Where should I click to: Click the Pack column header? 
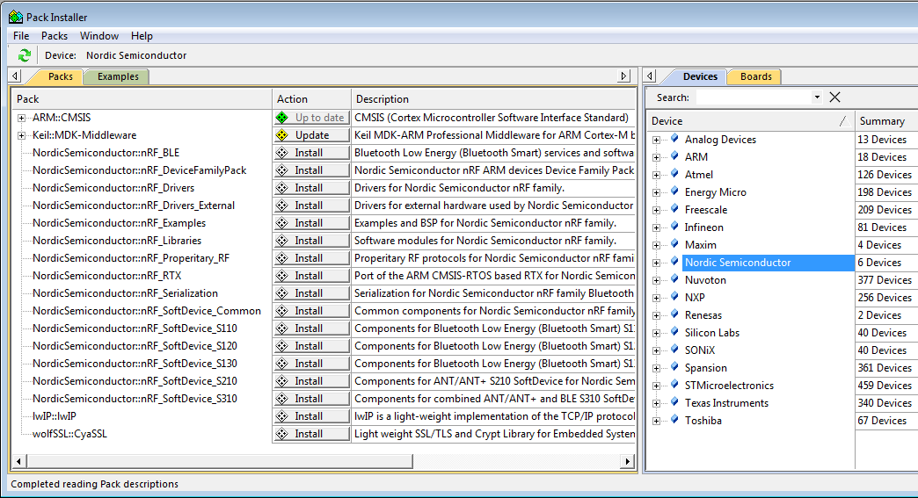[x=142, y=98]
